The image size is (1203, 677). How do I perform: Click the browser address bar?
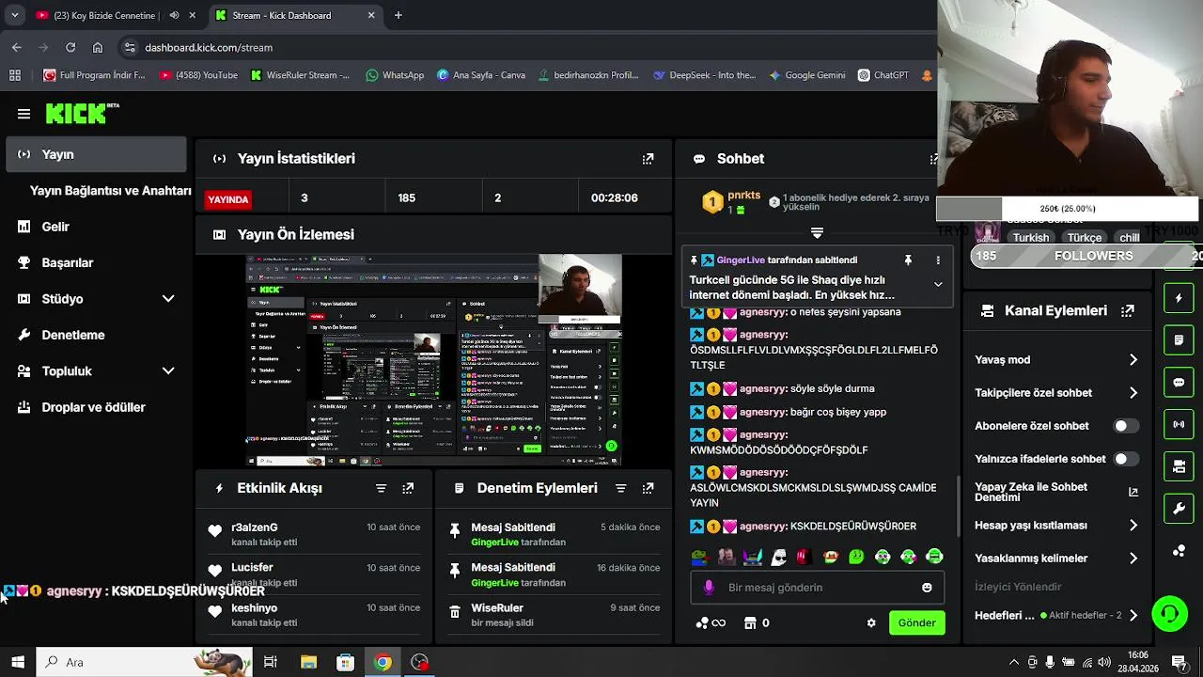pos(526,47)
